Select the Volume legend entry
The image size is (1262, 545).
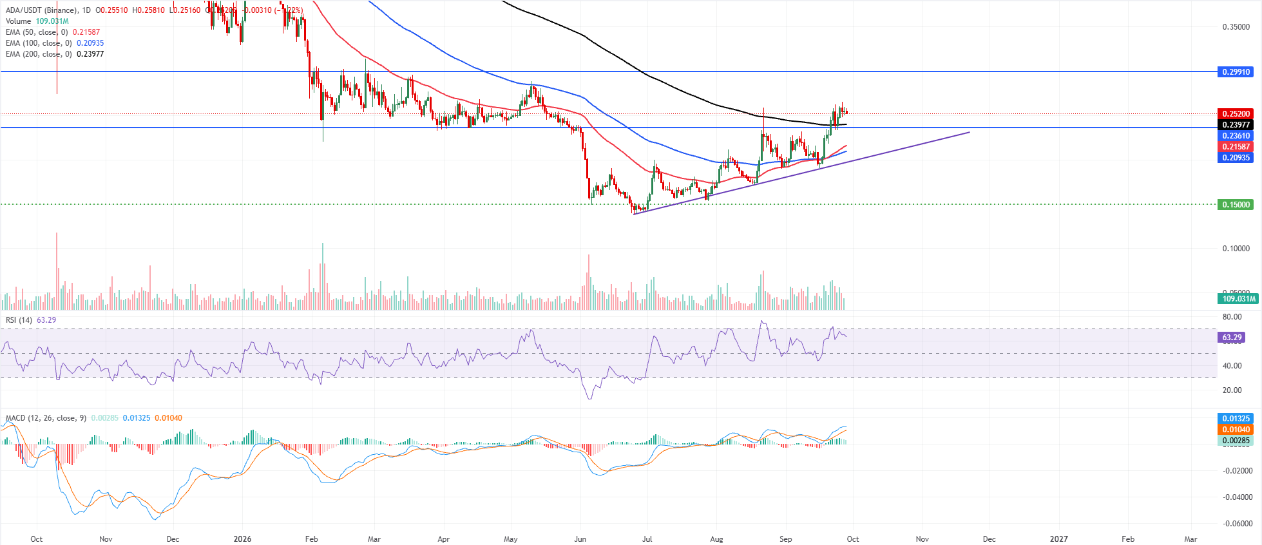point(37,21)
